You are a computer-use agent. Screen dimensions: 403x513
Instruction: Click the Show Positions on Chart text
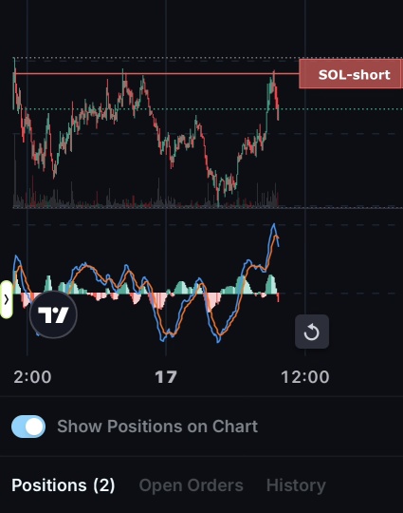[157, 427]
